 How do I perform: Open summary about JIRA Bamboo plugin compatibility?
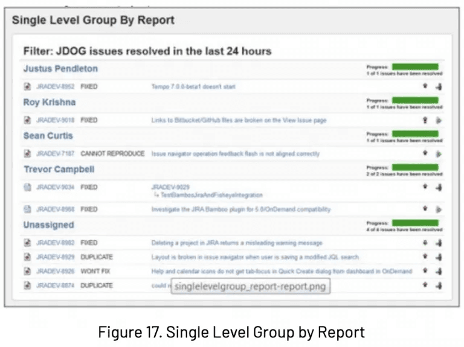click(241, 209)
